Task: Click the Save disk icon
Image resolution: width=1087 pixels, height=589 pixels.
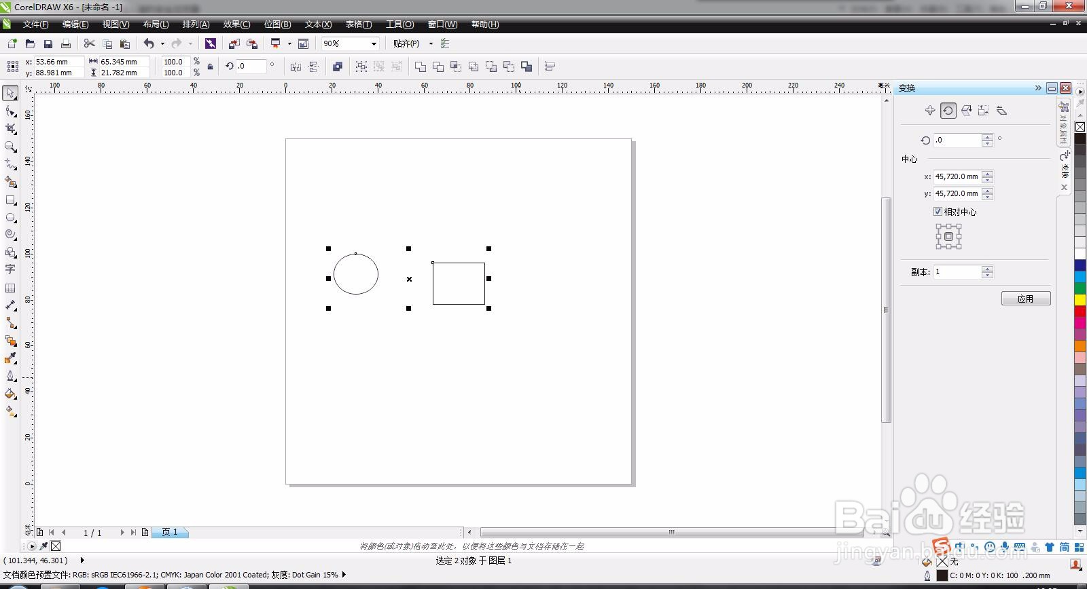Action: click(x=48, y=43)
